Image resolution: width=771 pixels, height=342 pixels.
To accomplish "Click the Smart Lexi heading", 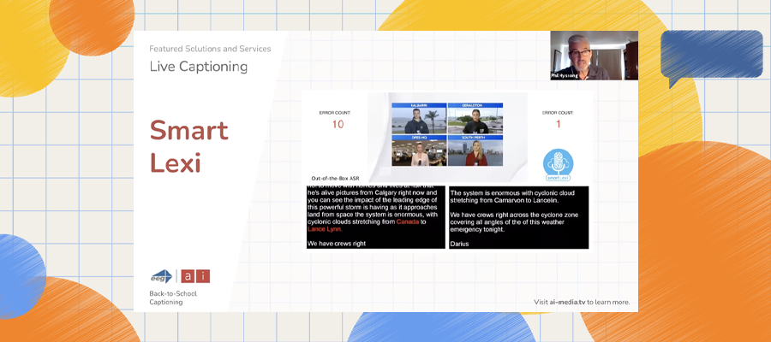I will 189,145.
